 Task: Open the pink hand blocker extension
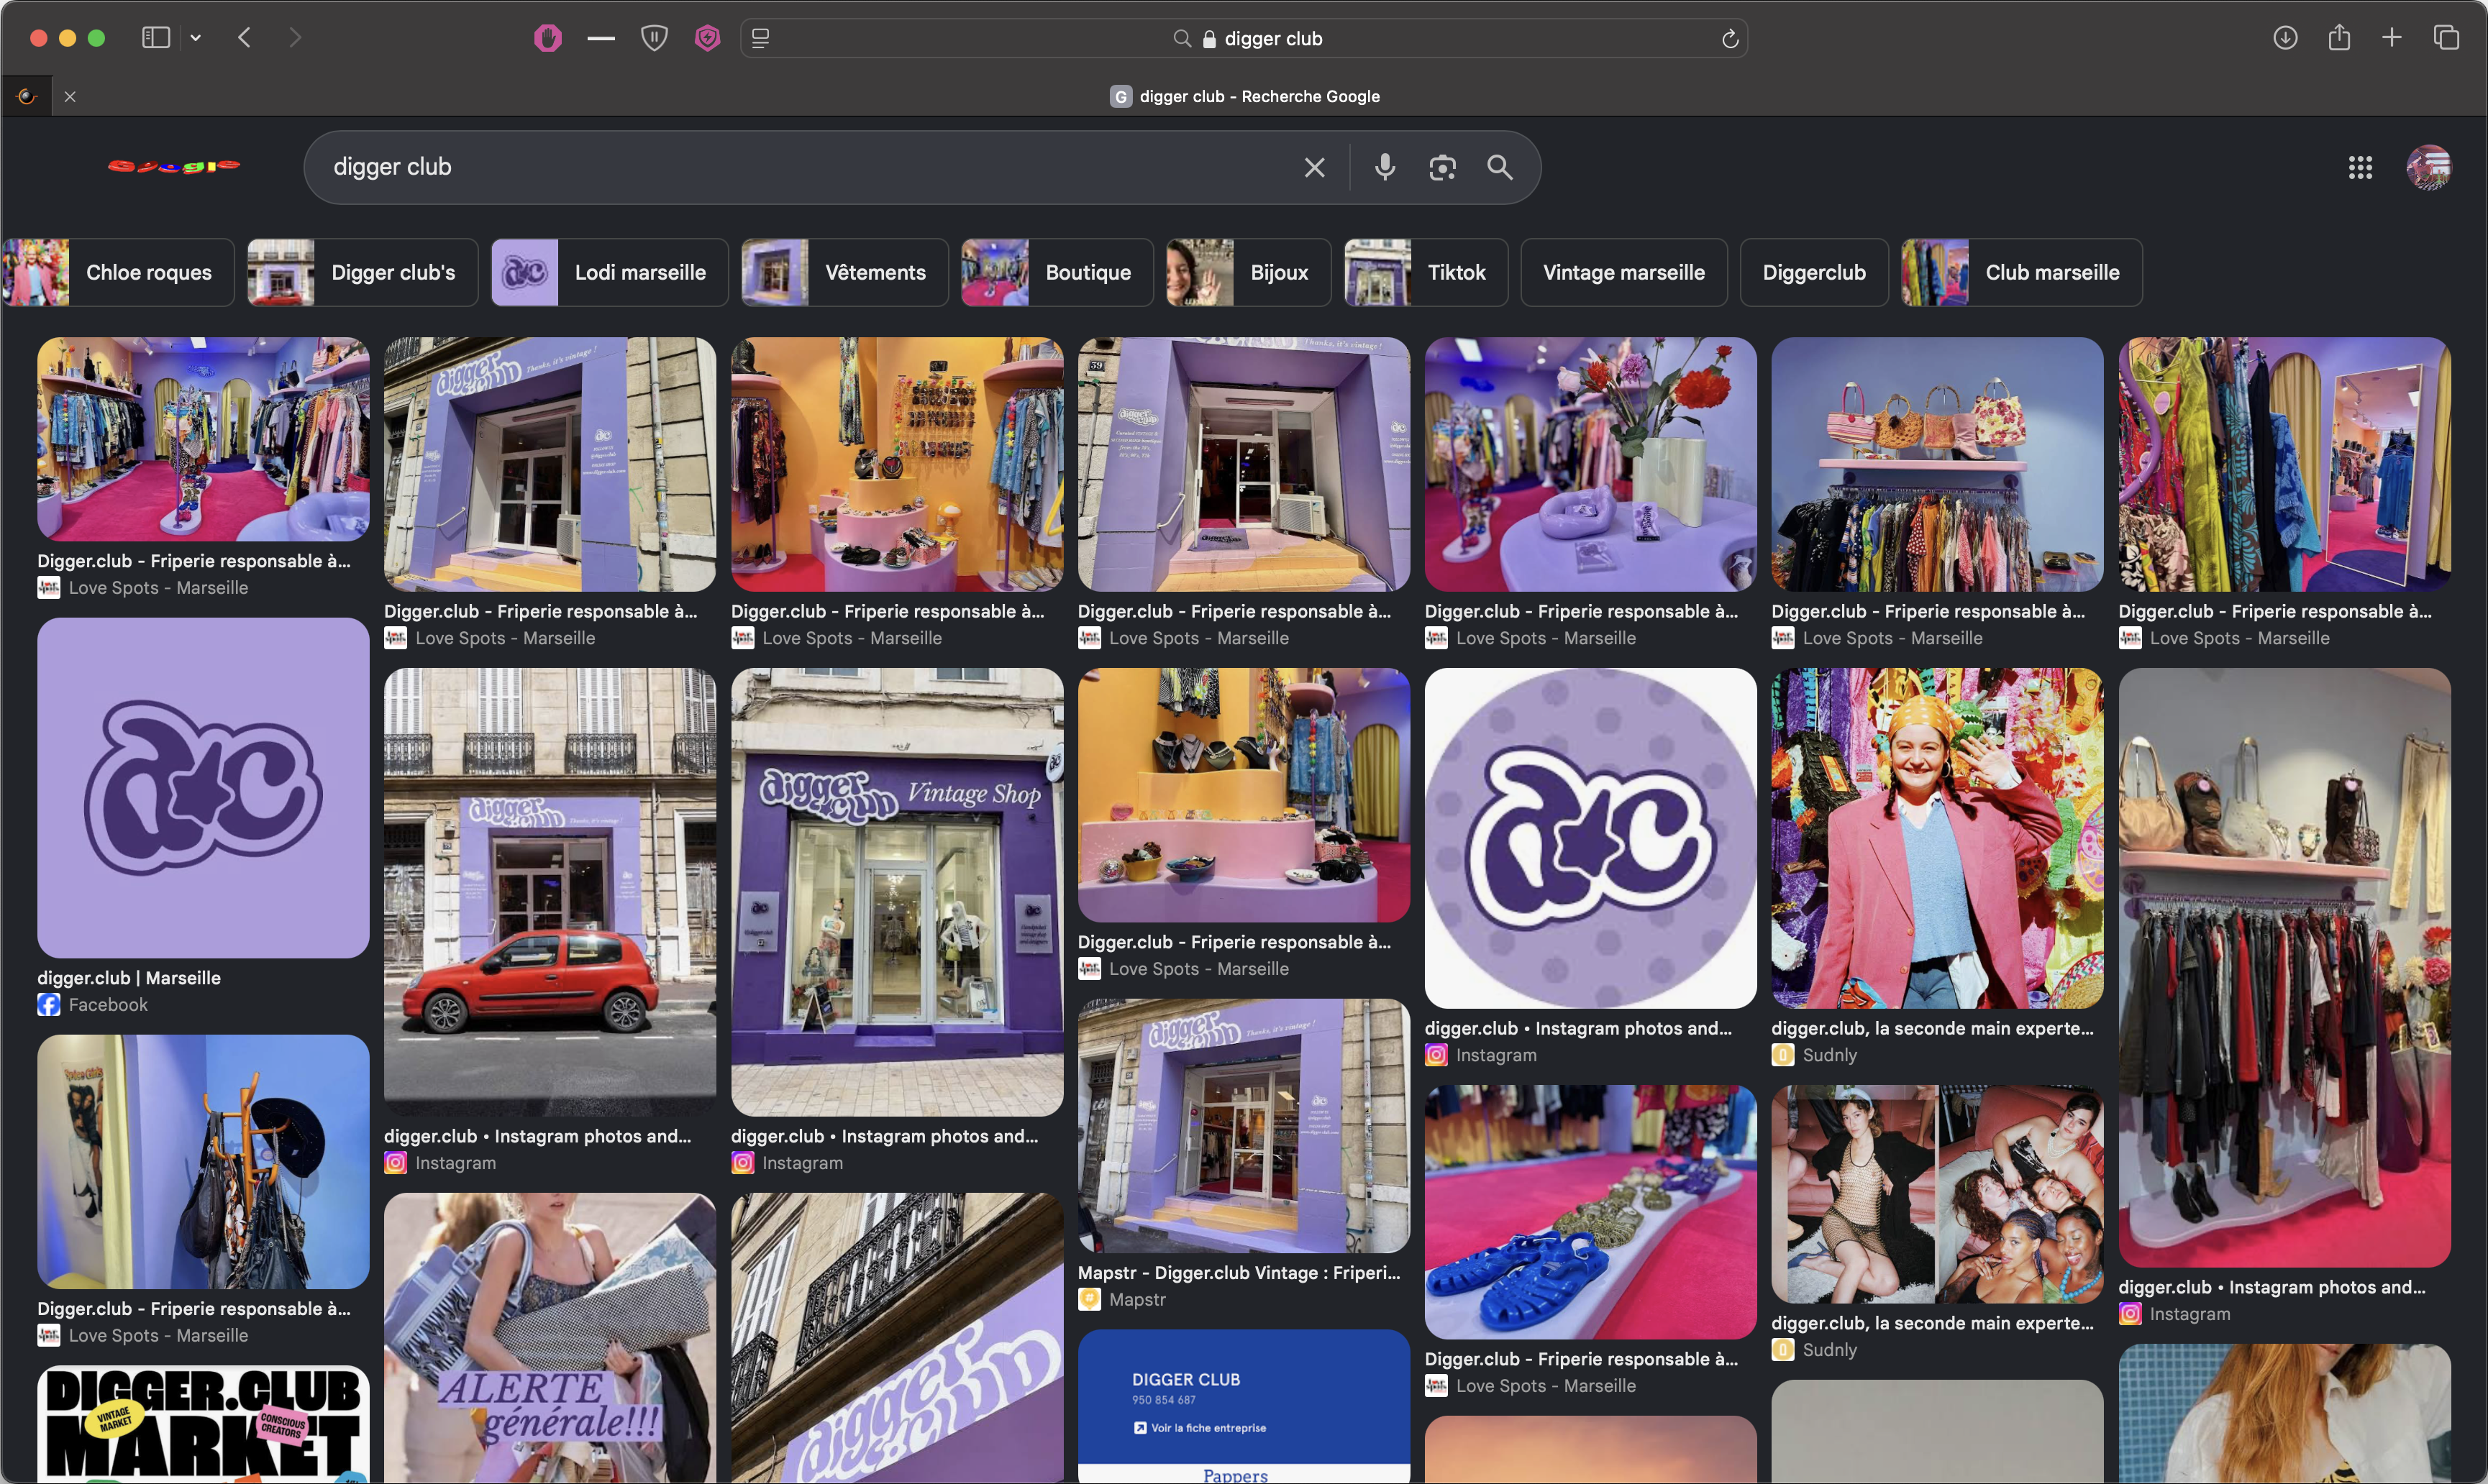(547, 38)
